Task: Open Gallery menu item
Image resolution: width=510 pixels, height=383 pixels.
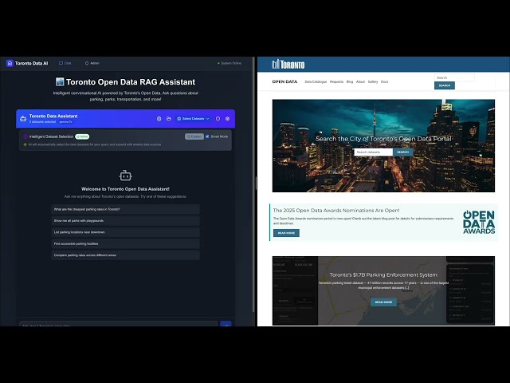Action: (x=373, y=81)
